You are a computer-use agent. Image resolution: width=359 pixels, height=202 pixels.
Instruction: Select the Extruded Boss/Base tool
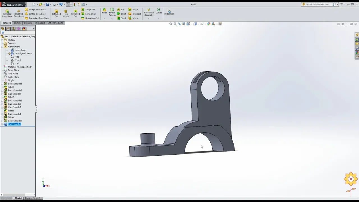[7, 13]
